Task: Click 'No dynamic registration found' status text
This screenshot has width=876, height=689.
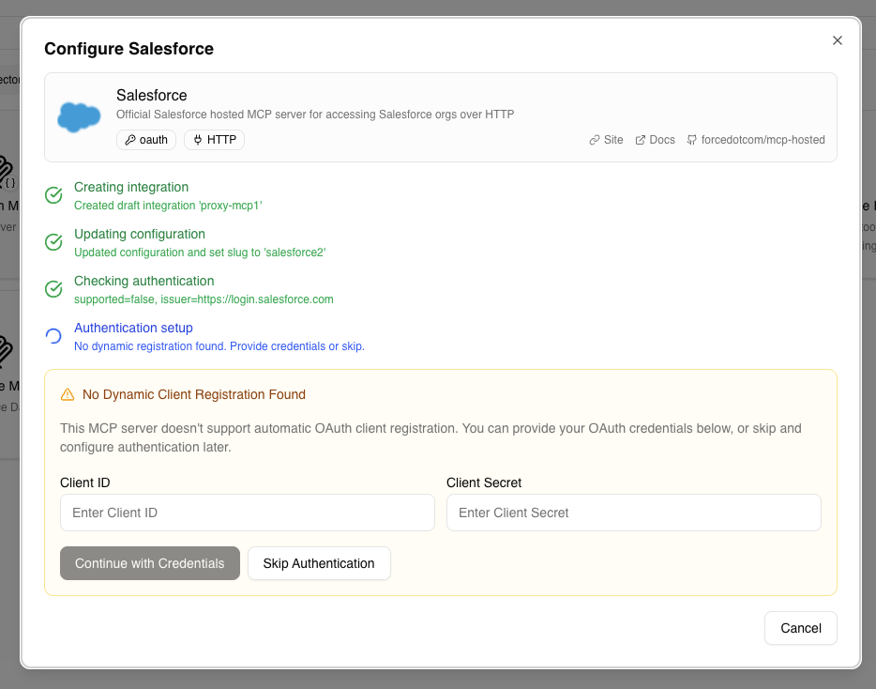Action: click(219, 346)
